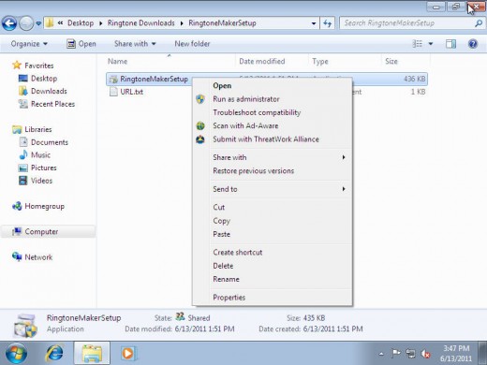This screenshot has height=365, width=487.
Task: Open the Windows Start menu
Action: click(16, 354)
